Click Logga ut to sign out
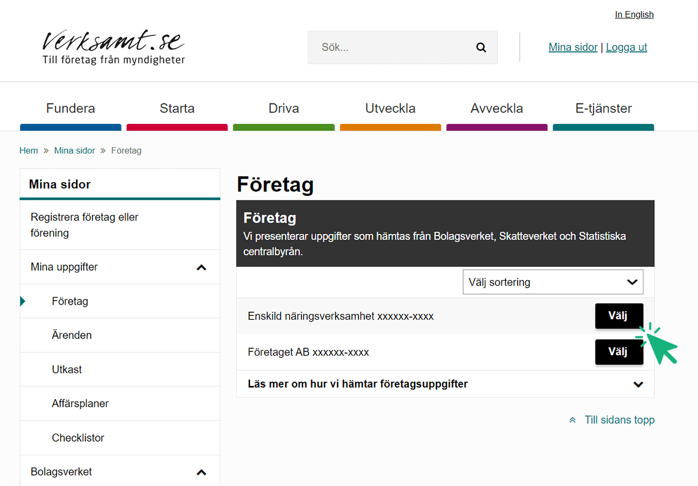 click(626, 47)
